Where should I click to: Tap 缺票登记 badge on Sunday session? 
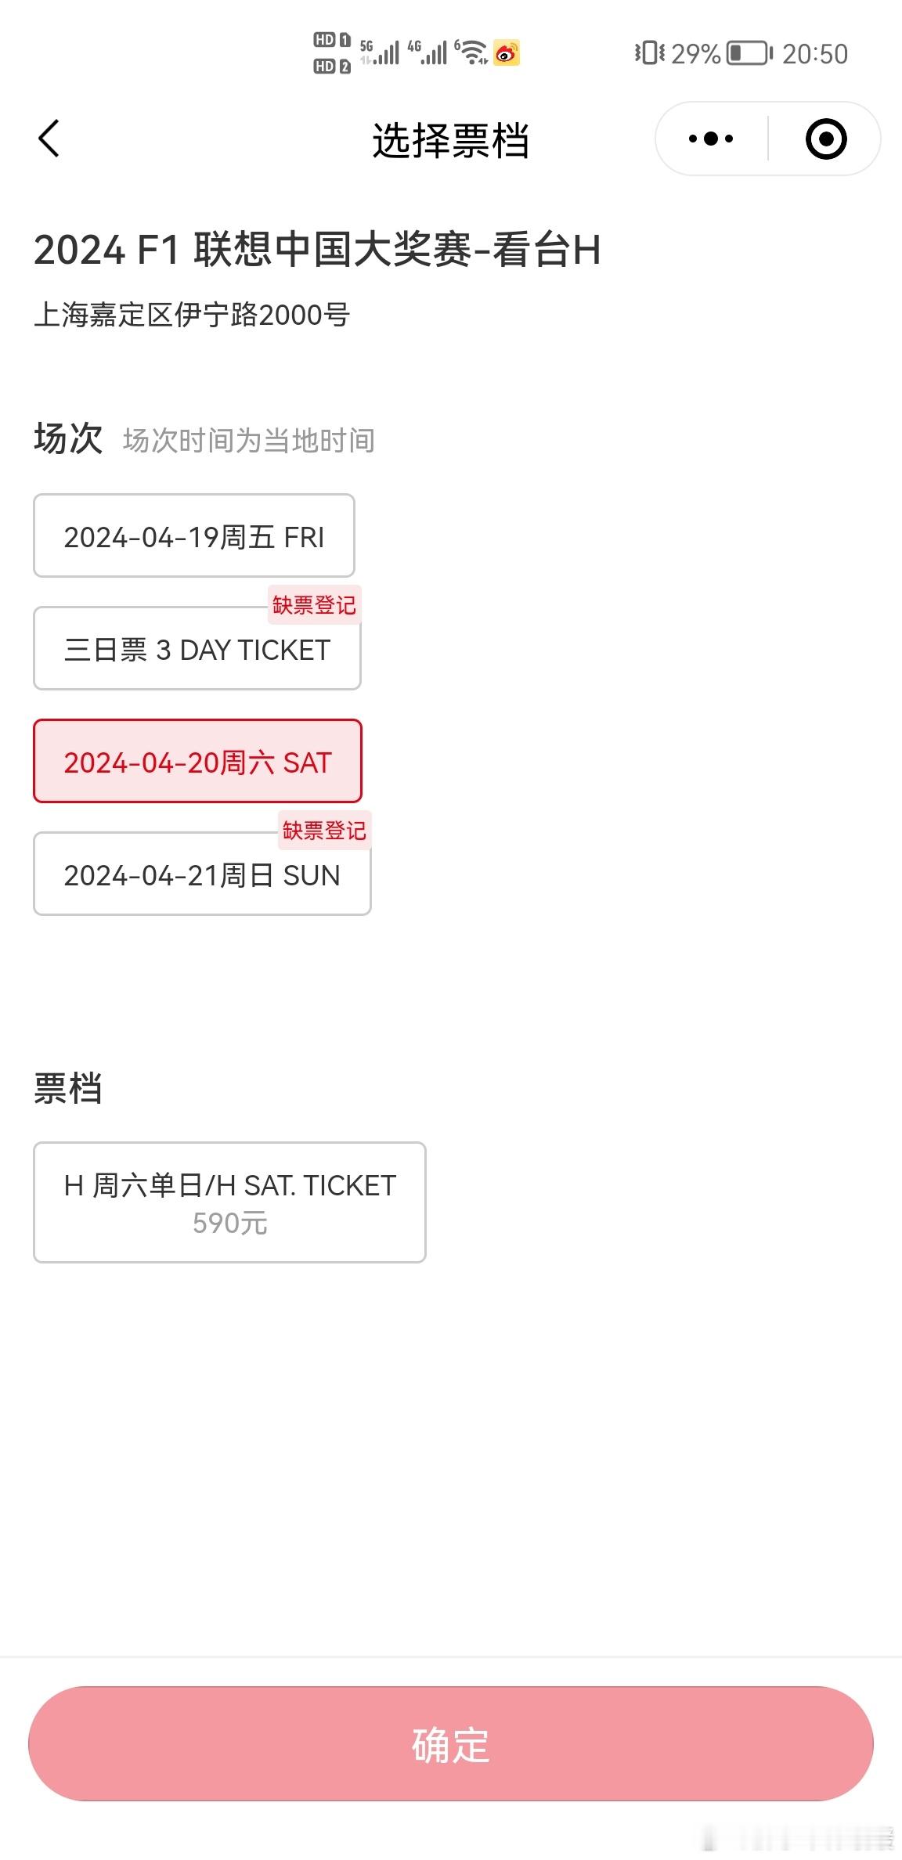coord(324,830)
